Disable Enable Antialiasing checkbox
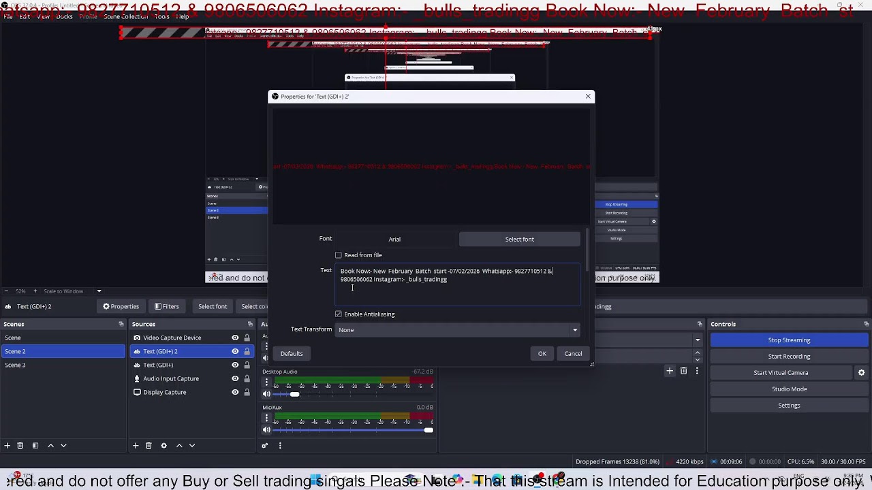 coord(339,314)
